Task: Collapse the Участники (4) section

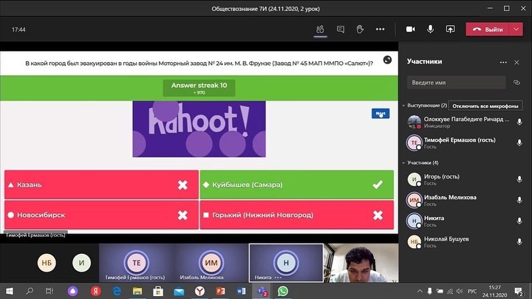Action: [403, 162]
